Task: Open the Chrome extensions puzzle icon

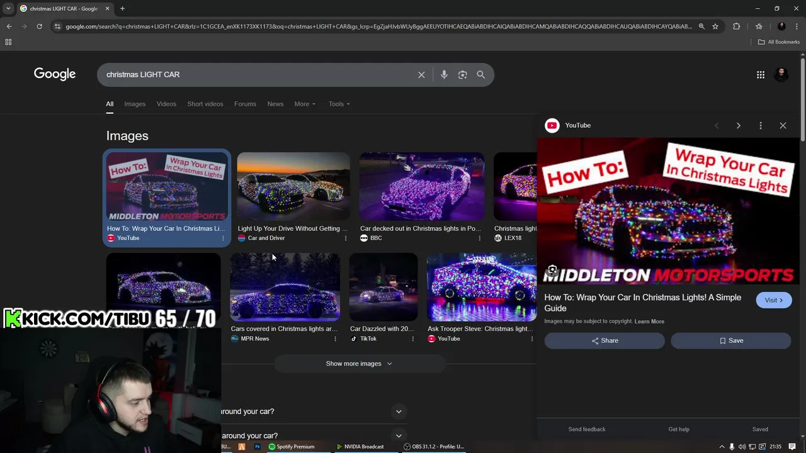Action: [737, 26]
